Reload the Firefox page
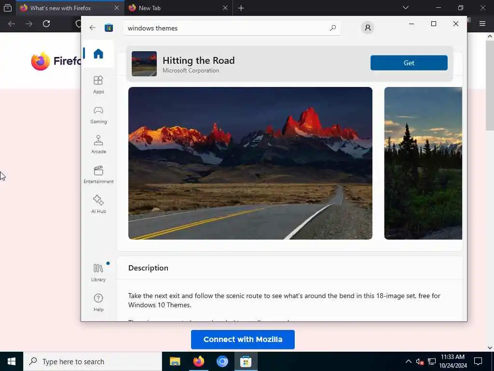 coord(46,24)
